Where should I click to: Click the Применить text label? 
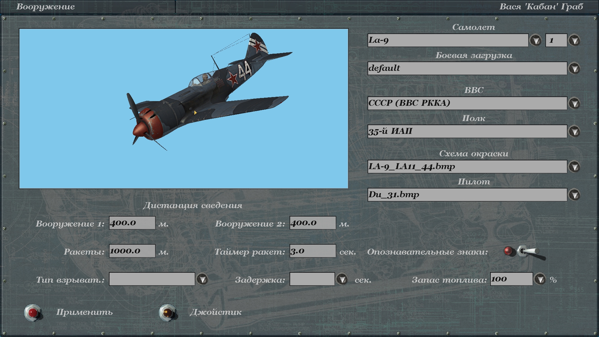[x=84, y=312]
